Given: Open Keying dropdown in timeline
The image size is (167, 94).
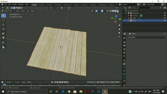Looking at the screenshot, I should (x=18, y=82).
